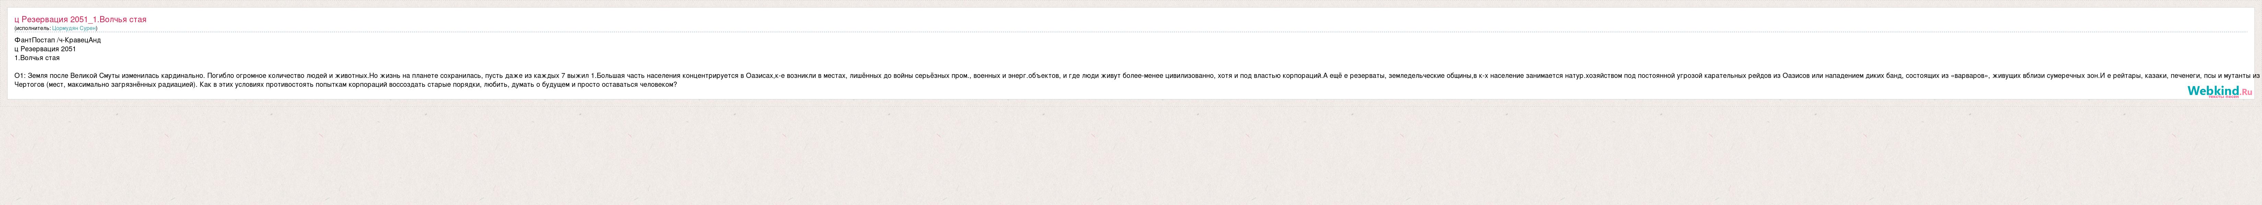Click the title 'ц Резервация 2051_1.Волчья стая'

[80, 19]
